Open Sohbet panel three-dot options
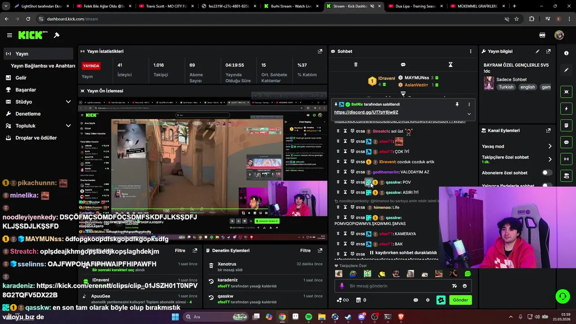The image size is (576, 324). 471,51
